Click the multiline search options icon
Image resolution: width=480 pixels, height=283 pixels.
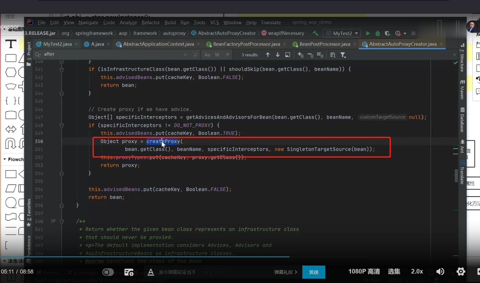coord(333,55)
